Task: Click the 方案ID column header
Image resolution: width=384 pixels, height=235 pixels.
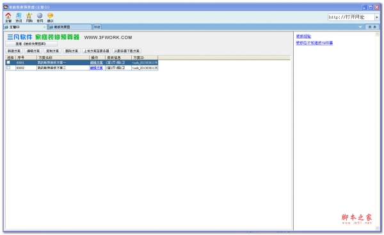Action: point(145,58)
